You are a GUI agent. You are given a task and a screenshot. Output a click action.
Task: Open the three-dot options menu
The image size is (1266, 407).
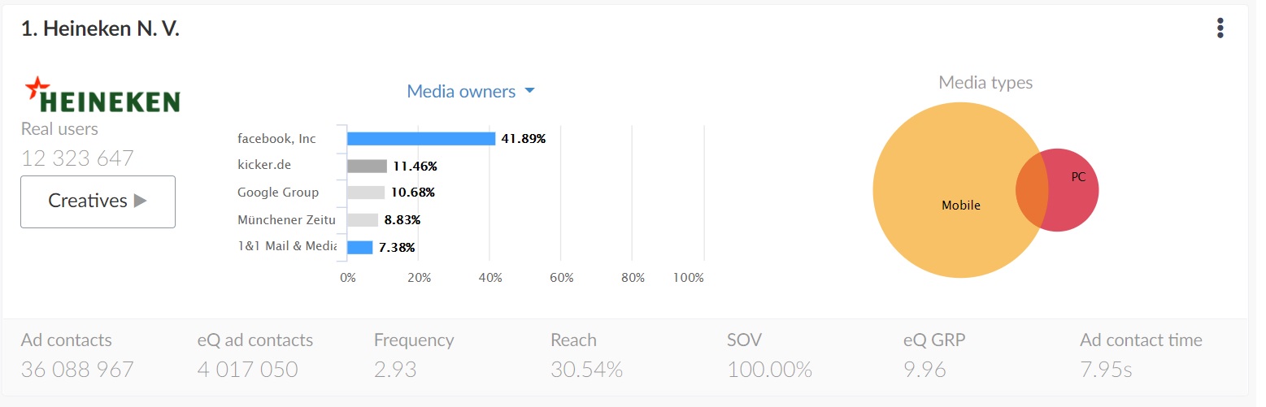1220,28
